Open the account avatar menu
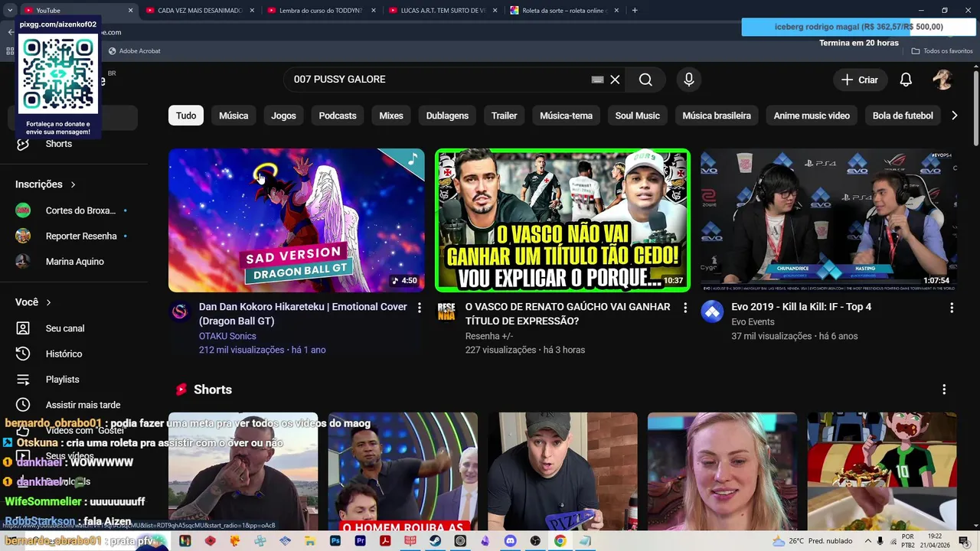Viewport: 980px width, 551px height. click(942, 80)
